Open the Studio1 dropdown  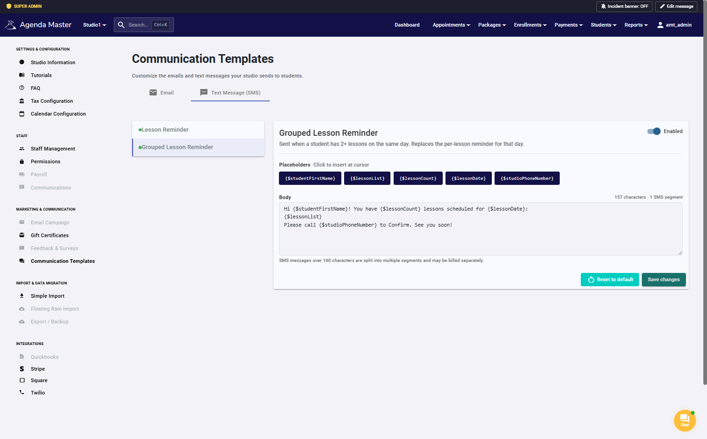pos(95,25)
